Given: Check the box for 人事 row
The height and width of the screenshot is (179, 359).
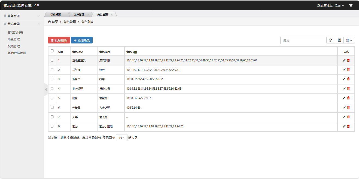Looking at the screenshot, I should point(52,117).
